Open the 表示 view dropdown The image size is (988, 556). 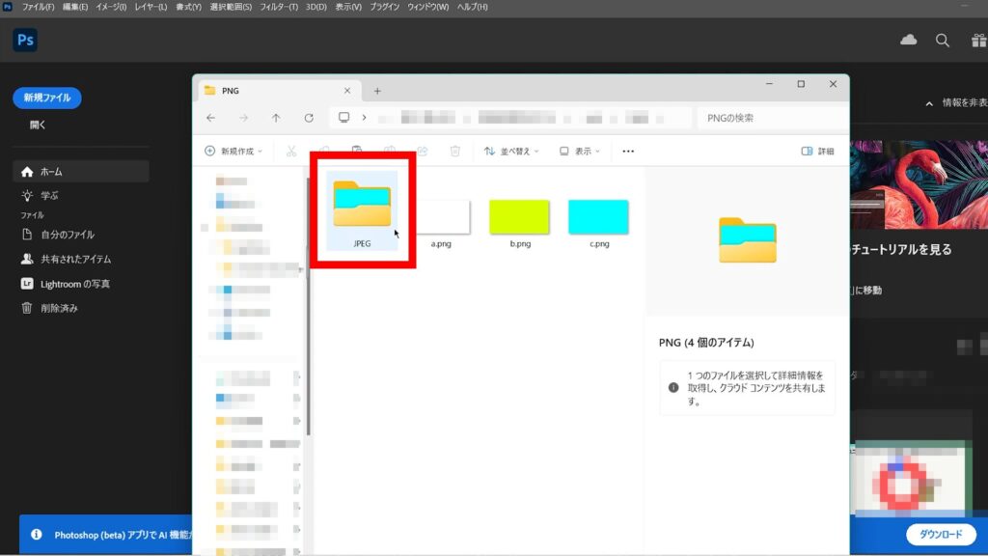point(580,152)
